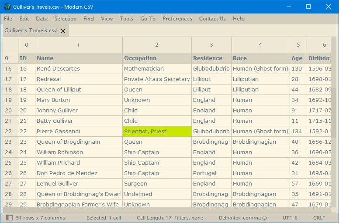Click the Contact Us menu item
The width and height of the screenshot is (339, 223).
212,19
